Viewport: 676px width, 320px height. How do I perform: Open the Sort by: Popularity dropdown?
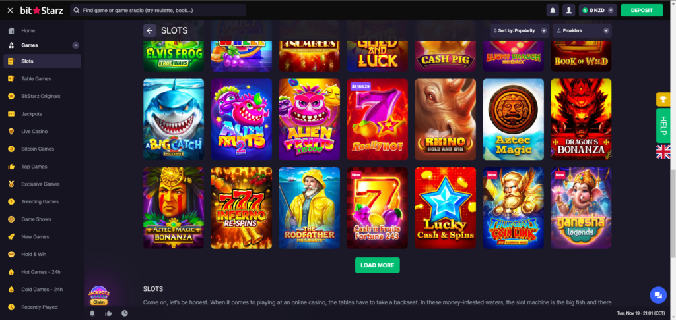click(520, 30)
